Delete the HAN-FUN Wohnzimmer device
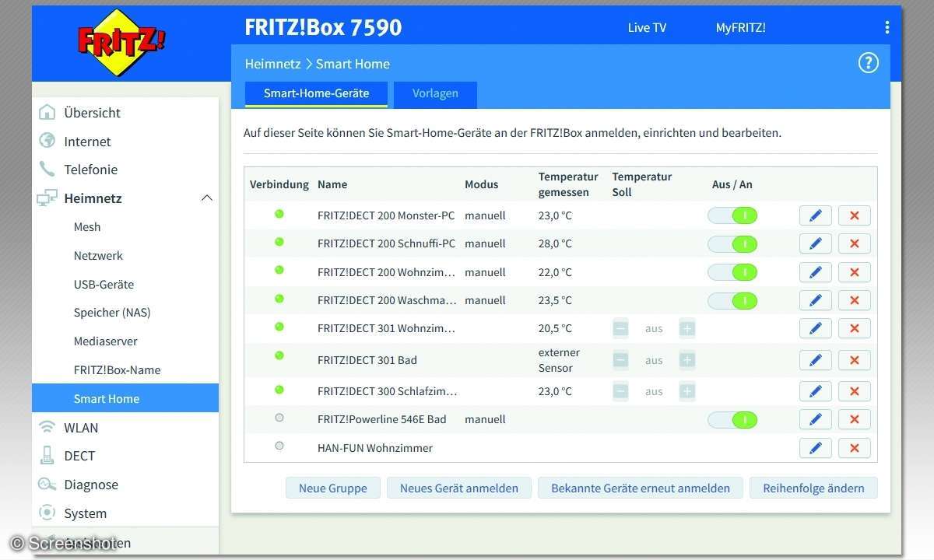 click(x=854, y=448)
